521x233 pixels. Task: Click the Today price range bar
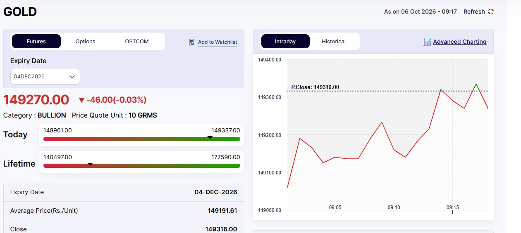(x=142, y=139)
